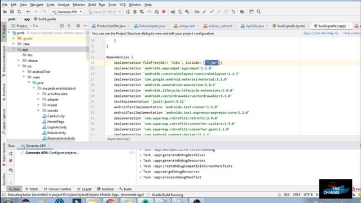This screenshot has width=361, height=203.
Task: Open the Build Variants side panel
Action: (4, 154)
